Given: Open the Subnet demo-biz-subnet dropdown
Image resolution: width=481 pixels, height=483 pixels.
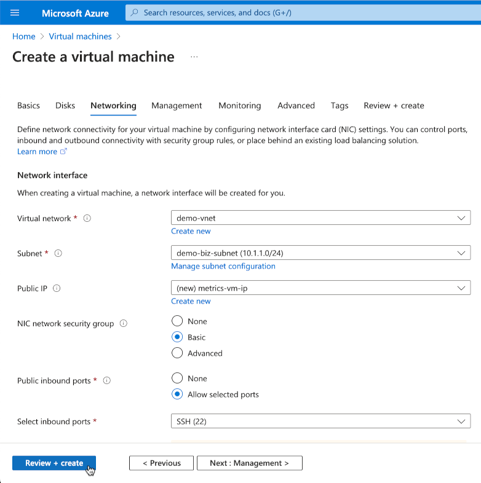Looking at the screenshot, I should click(x=320, y=253).
